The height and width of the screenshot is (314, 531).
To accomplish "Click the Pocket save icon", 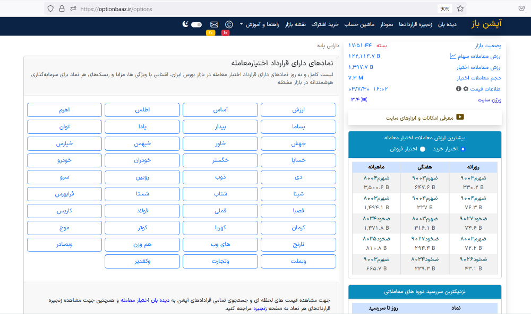I will [521, 9].
